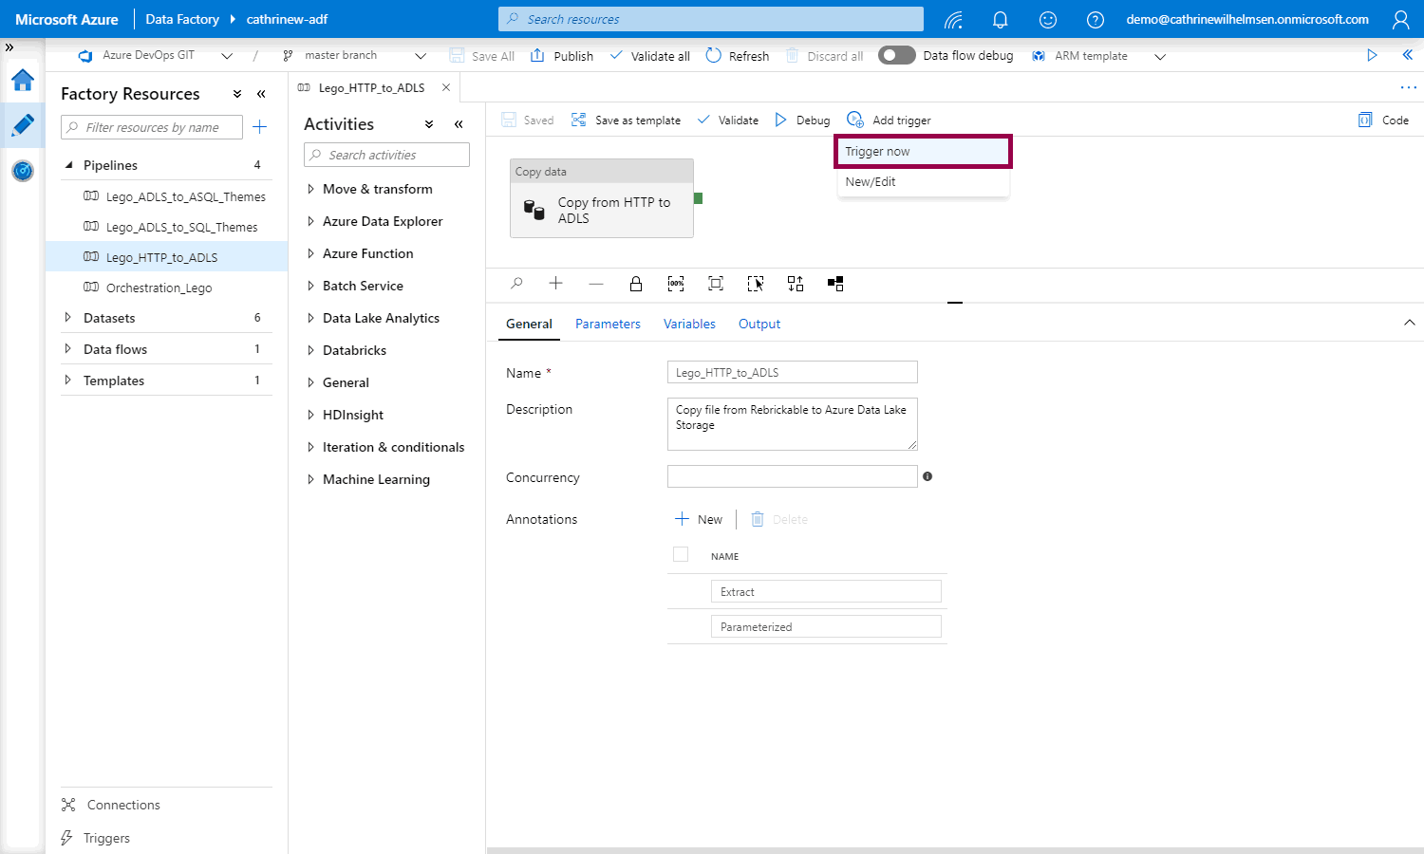Click the zoom to fit icon

pos(716,284)
